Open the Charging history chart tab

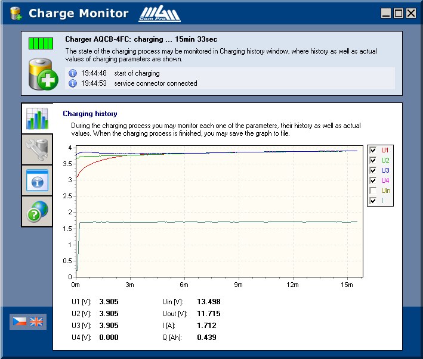(36, 118)
